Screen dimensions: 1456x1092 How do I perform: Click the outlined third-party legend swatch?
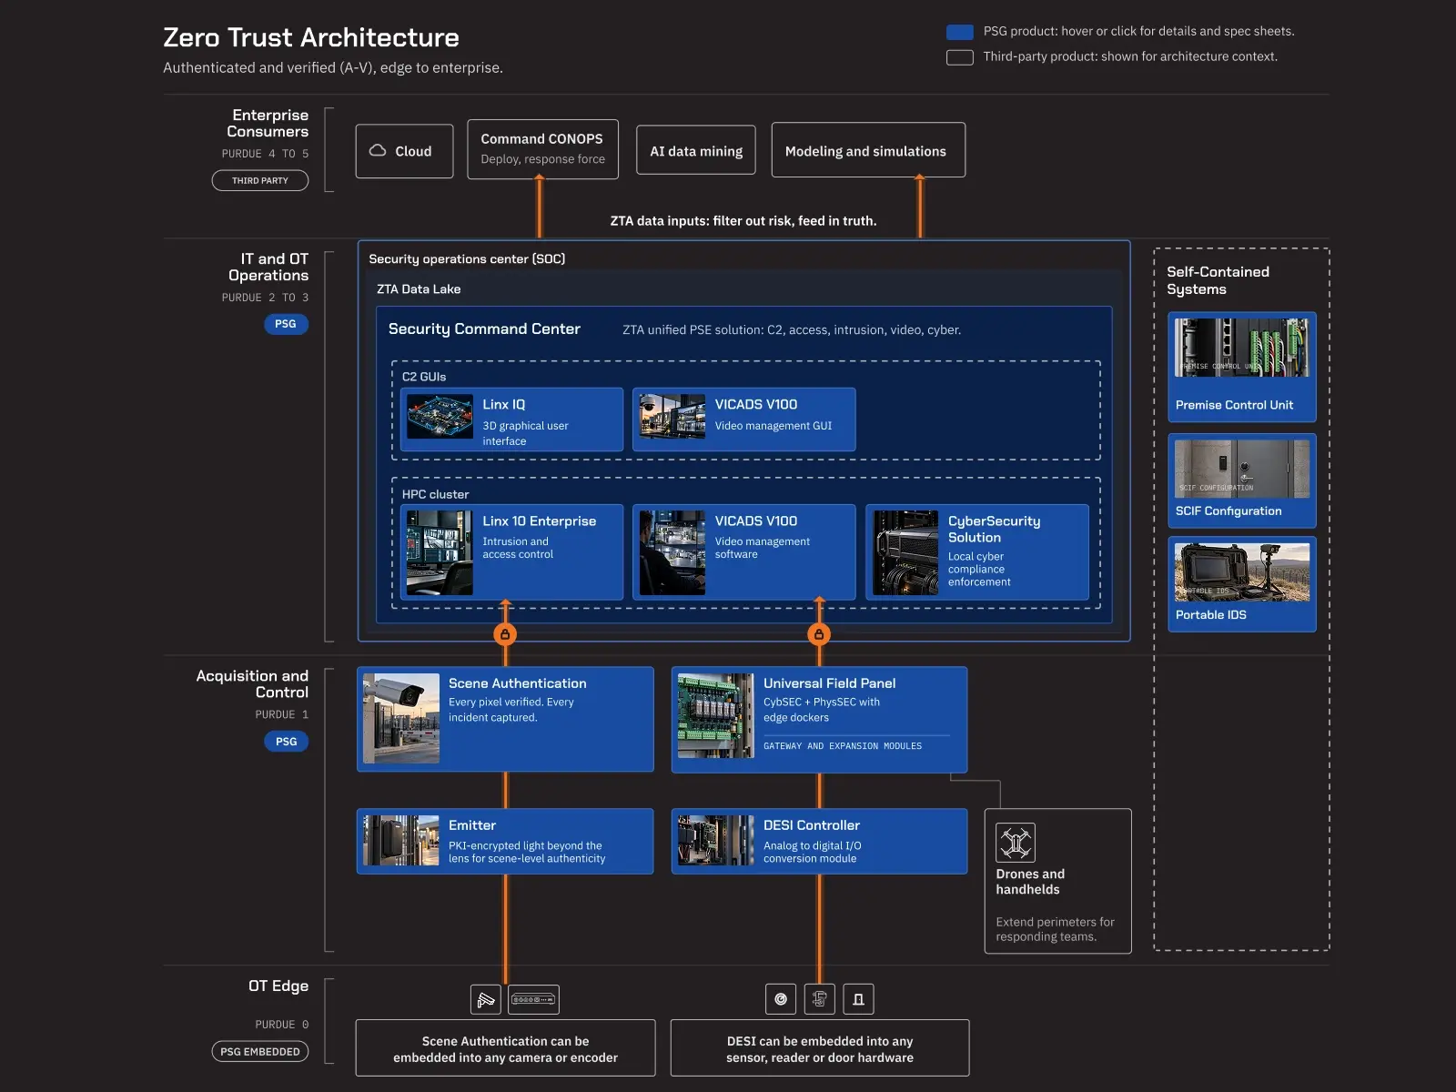click(x=960, y=57)
